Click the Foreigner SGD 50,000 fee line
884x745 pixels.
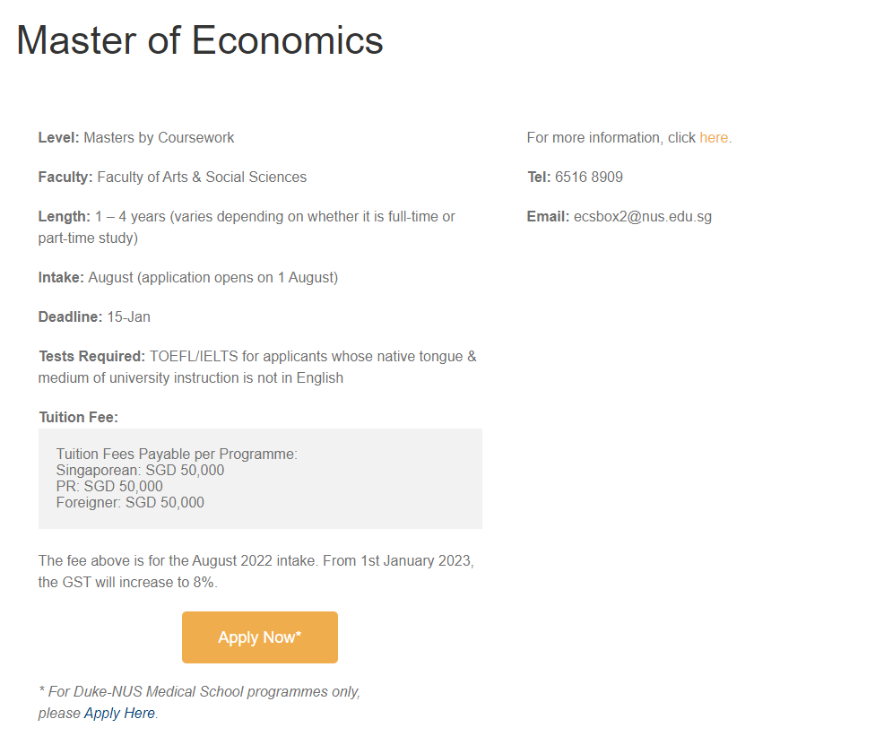[130, 503]
